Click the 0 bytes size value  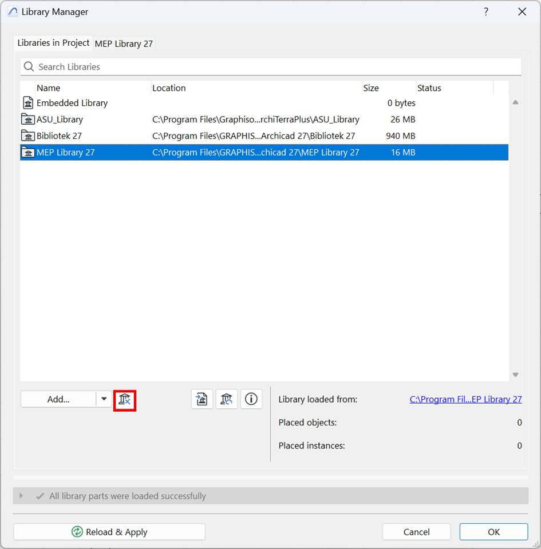(401, 103)
